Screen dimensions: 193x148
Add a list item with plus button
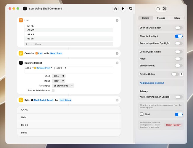click(x=26, y=44)
